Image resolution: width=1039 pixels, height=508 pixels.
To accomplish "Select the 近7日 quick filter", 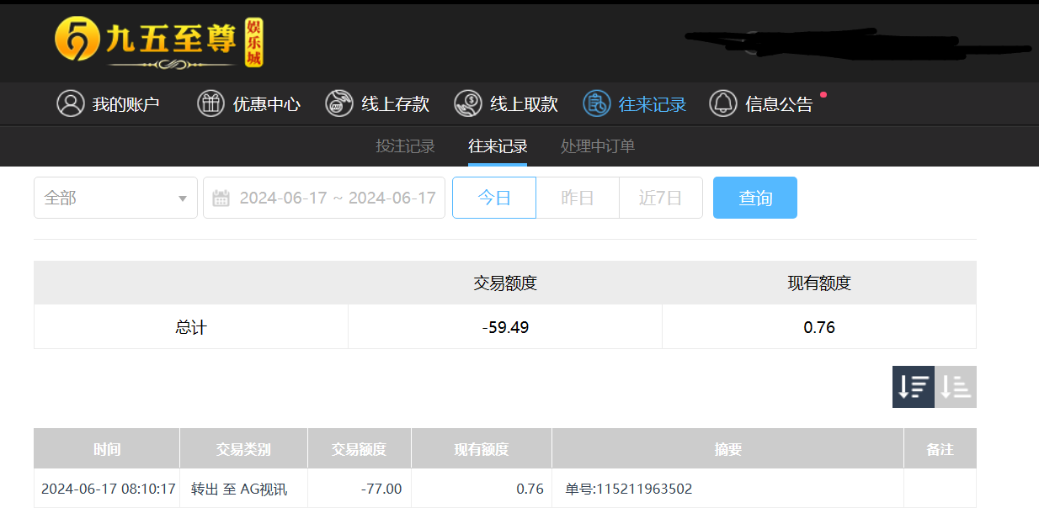I will click(x=660, y=198).
